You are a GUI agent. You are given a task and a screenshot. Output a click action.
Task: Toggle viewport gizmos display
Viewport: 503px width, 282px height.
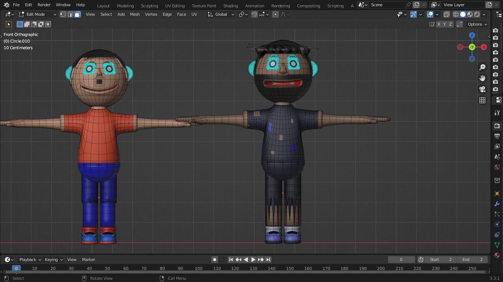pyautogui.click(x=414, y=14)
